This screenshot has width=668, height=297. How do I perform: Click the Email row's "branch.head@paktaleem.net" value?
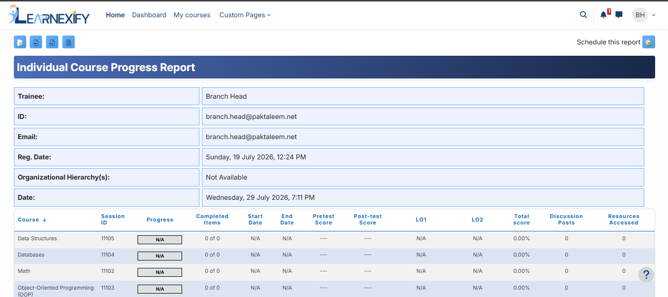pyautogui.click(x=251, y=137)
